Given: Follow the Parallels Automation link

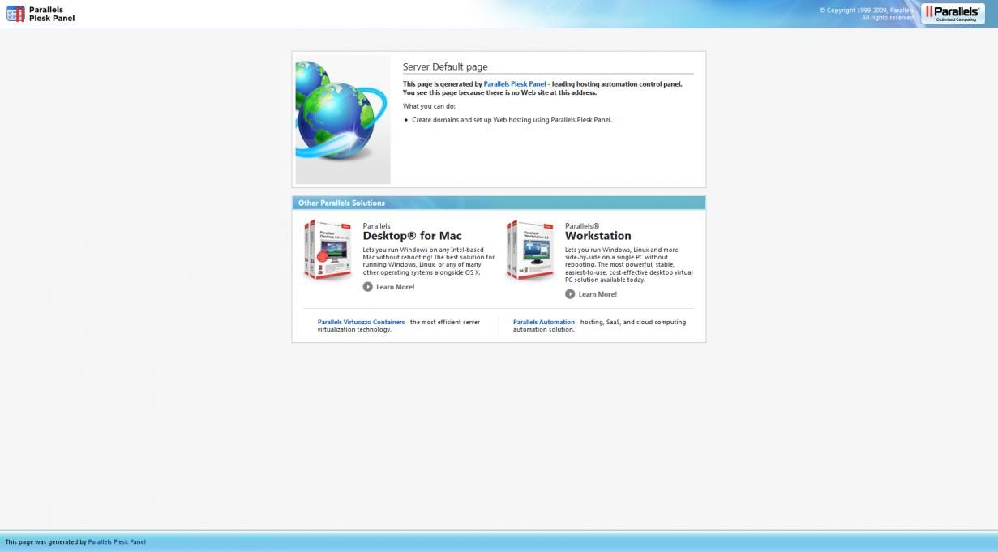Looking at the screenshot, I should point(543,322).
